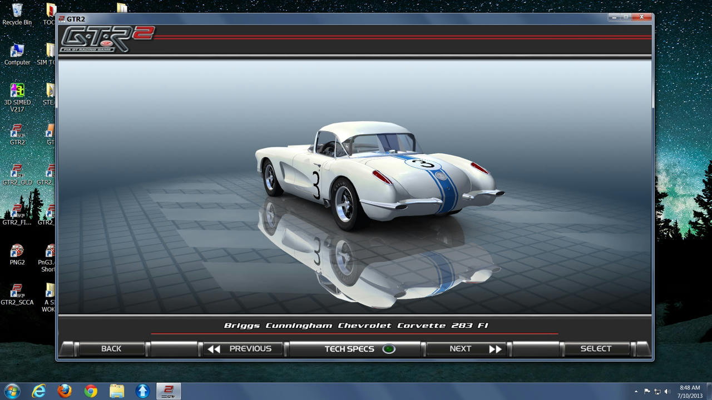Open the blue up-arrow taskbar app
The image size is (712, 400).
pos(143,391)
